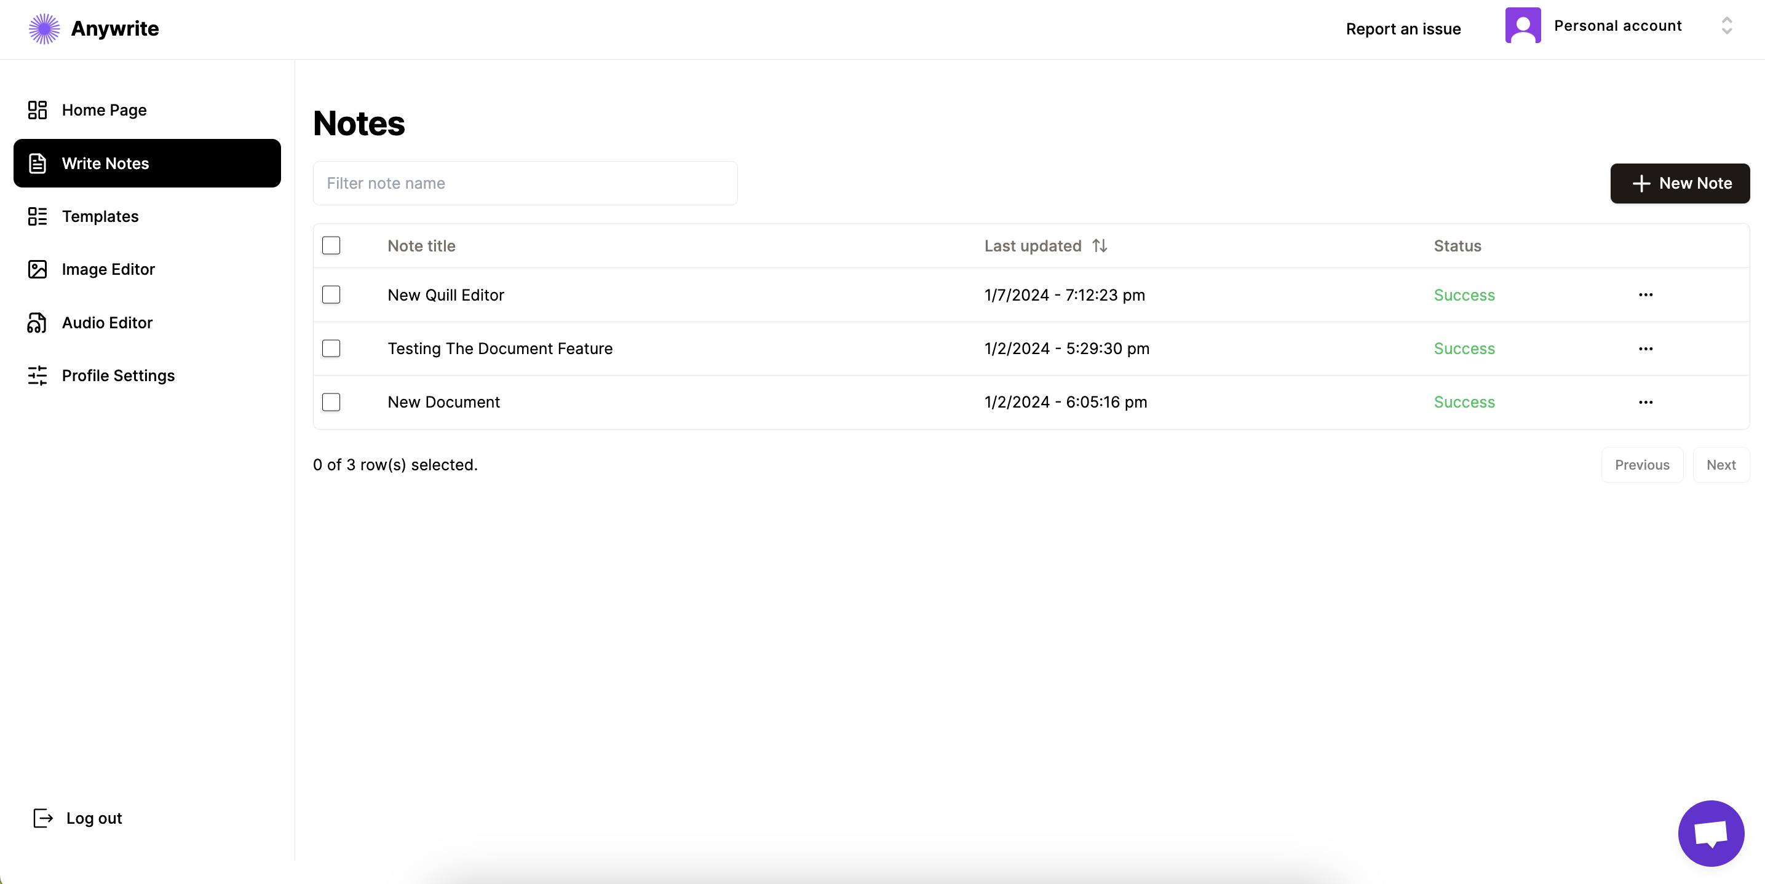Create a new note with New Note button
Image resolution: width=1765 pixels, height=884 pixels.
coord(1680,183)
